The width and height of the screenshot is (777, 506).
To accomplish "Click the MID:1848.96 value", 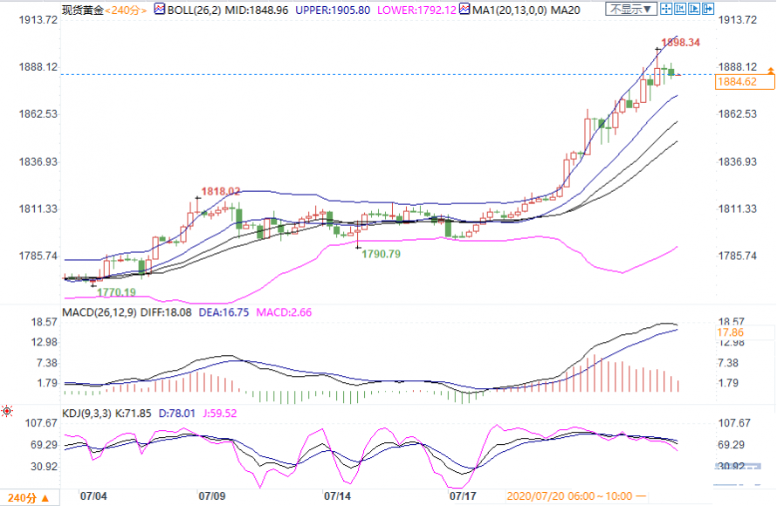I will (256, 10).
